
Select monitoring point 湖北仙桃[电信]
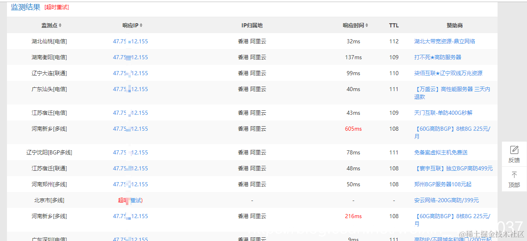pos(49,41)
